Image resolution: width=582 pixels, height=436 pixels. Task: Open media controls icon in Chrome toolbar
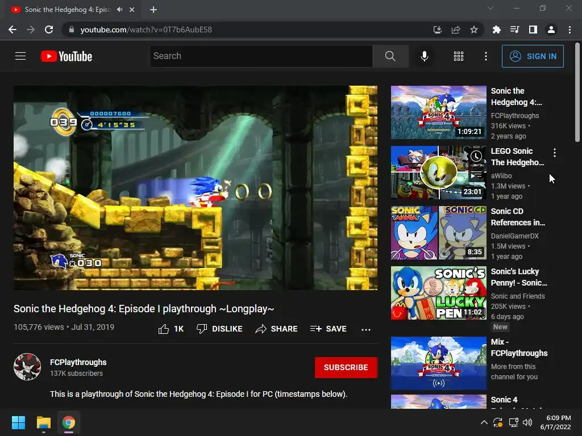click(514, 30)
